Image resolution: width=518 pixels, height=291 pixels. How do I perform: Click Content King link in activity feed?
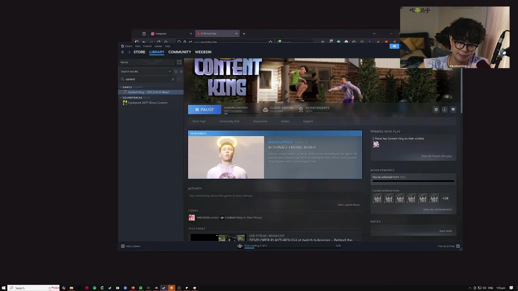click(x=234, y=217)
